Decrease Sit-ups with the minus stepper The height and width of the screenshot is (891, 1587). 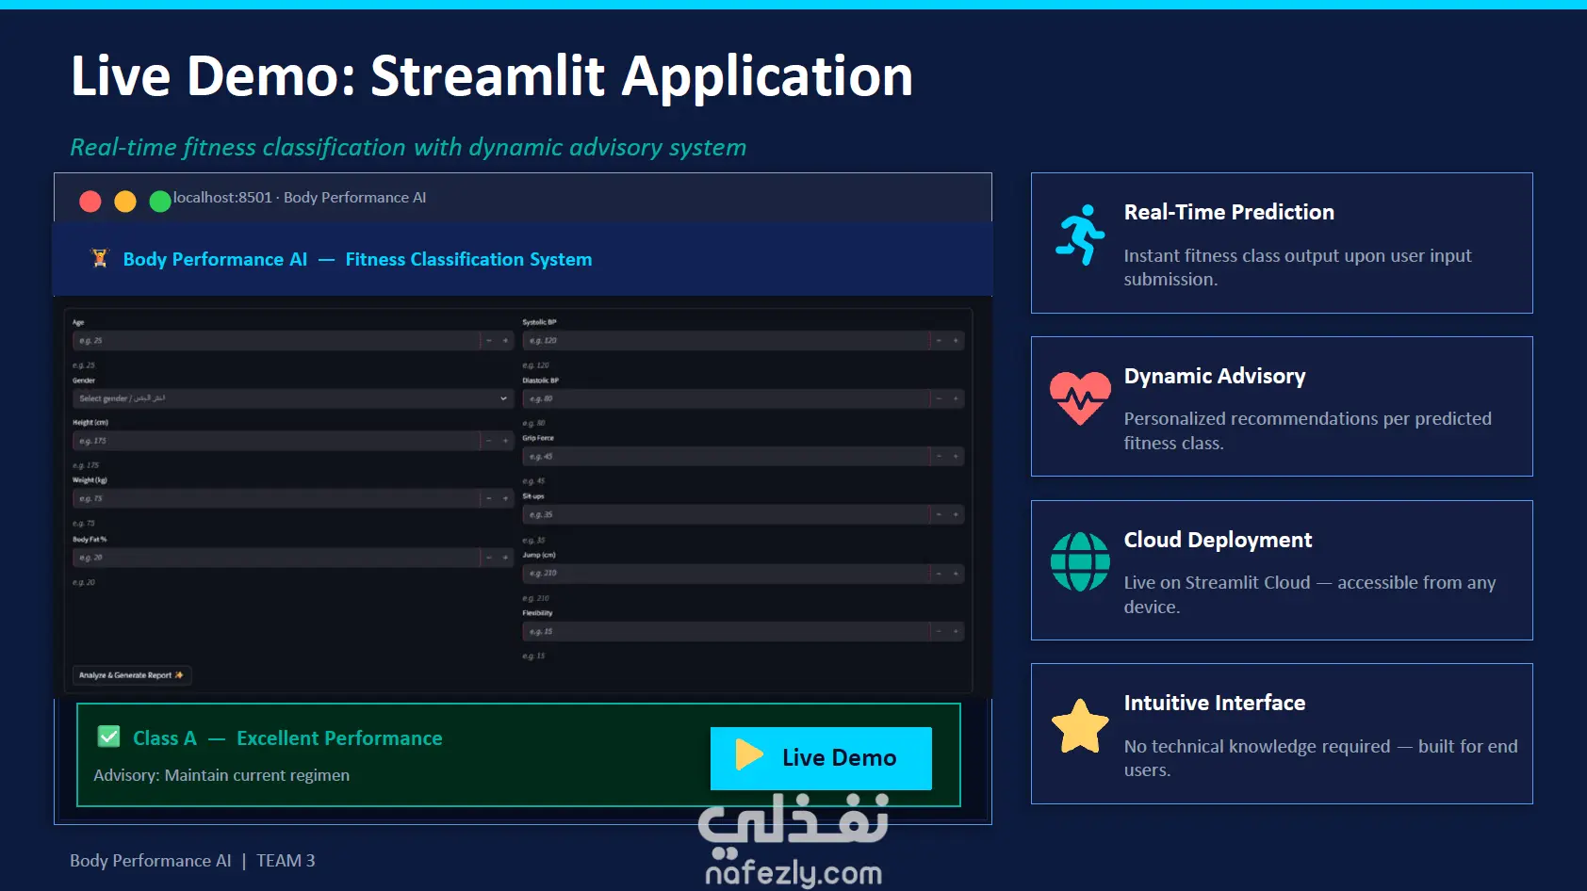click(939, 514)
